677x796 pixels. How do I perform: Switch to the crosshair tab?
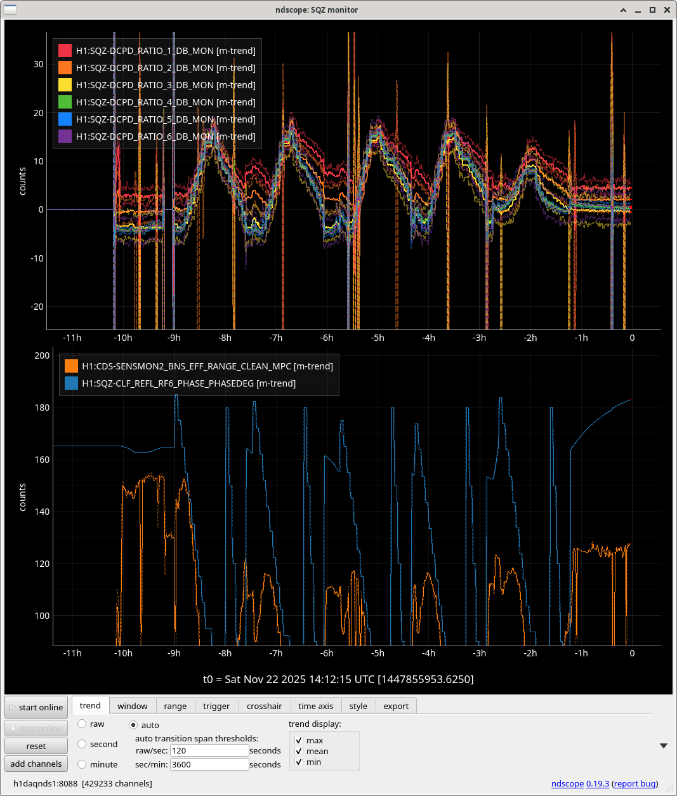click(x=264, y=706)
